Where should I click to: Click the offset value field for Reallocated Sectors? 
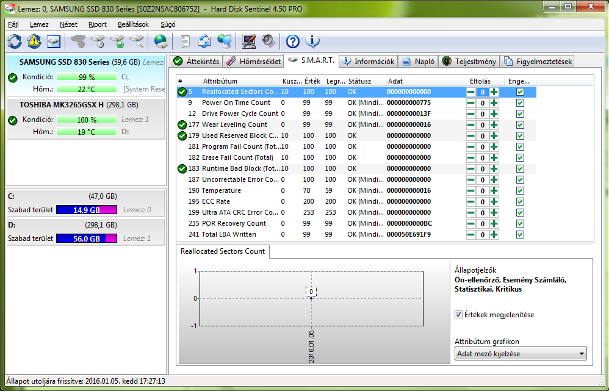(483, 92)
